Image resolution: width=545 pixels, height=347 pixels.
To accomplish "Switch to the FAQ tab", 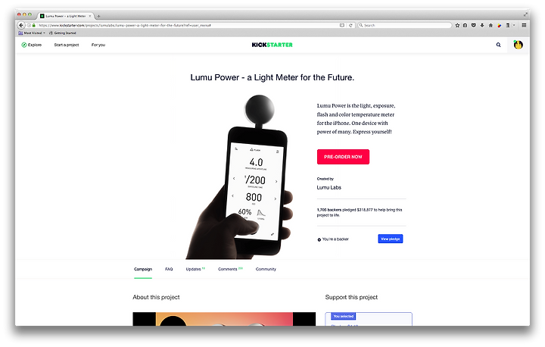I will [x=169, y=270].
